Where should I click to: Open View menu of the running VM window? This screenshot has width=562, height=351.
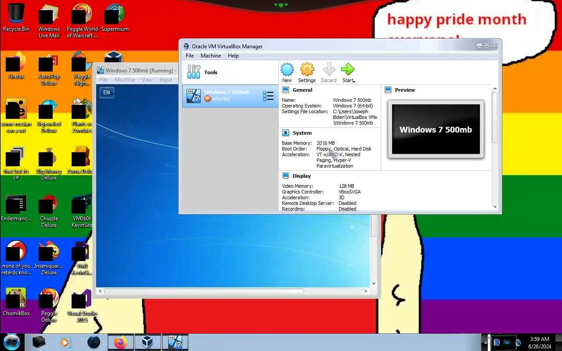(x=147, y=80)
